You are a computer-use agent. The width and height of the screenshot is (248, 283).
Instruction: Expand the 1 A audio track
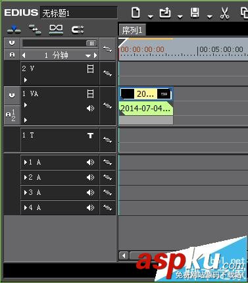click(x=26, y=163)
